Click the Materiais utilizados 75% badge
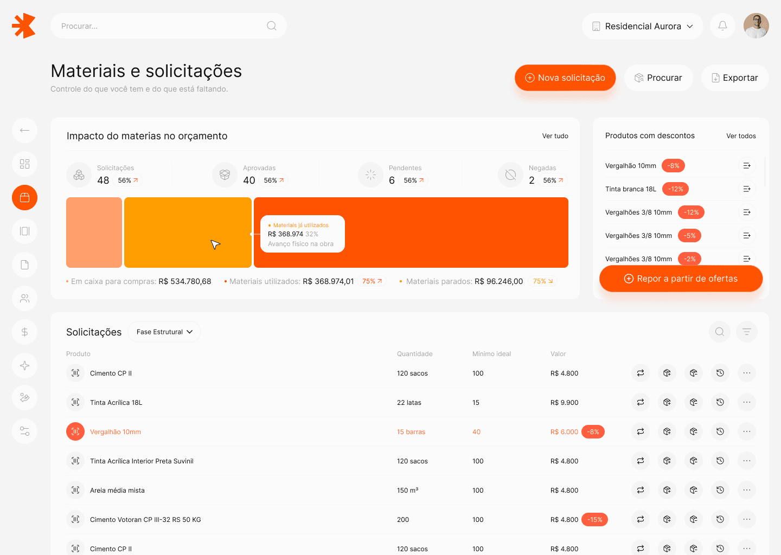The height and width of the screenshot is (555, 781). point(372,281)
